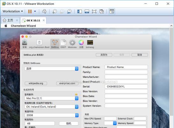Open the Modules pane
Screen dimensions: 174x128
click(72, 44)
